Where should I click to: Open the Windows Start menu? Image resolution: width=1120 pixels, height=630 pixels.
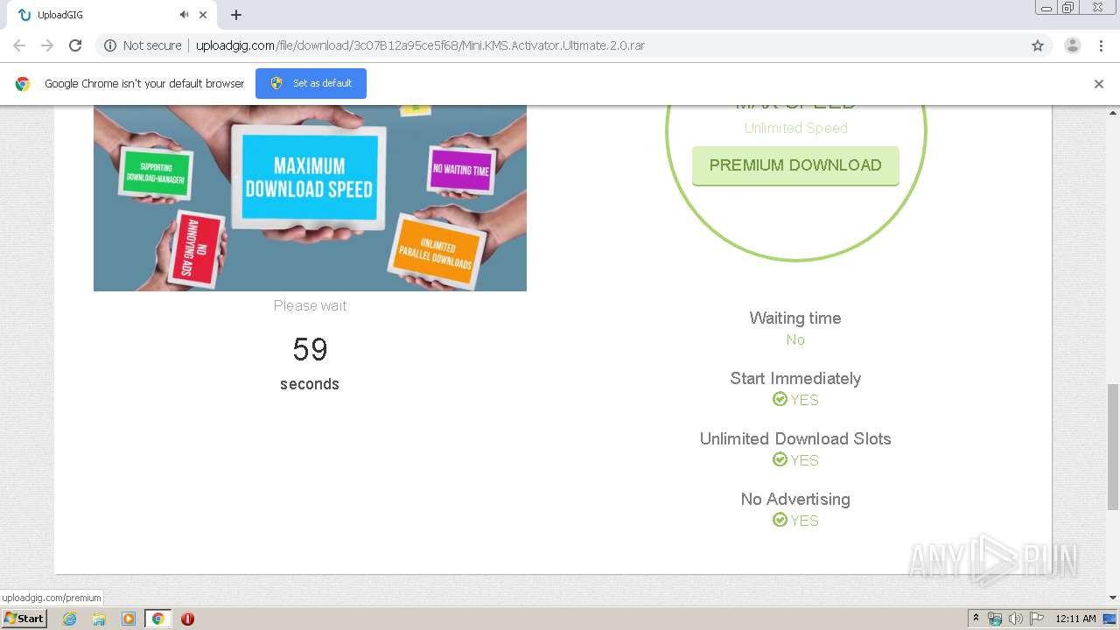pos(24,618)
